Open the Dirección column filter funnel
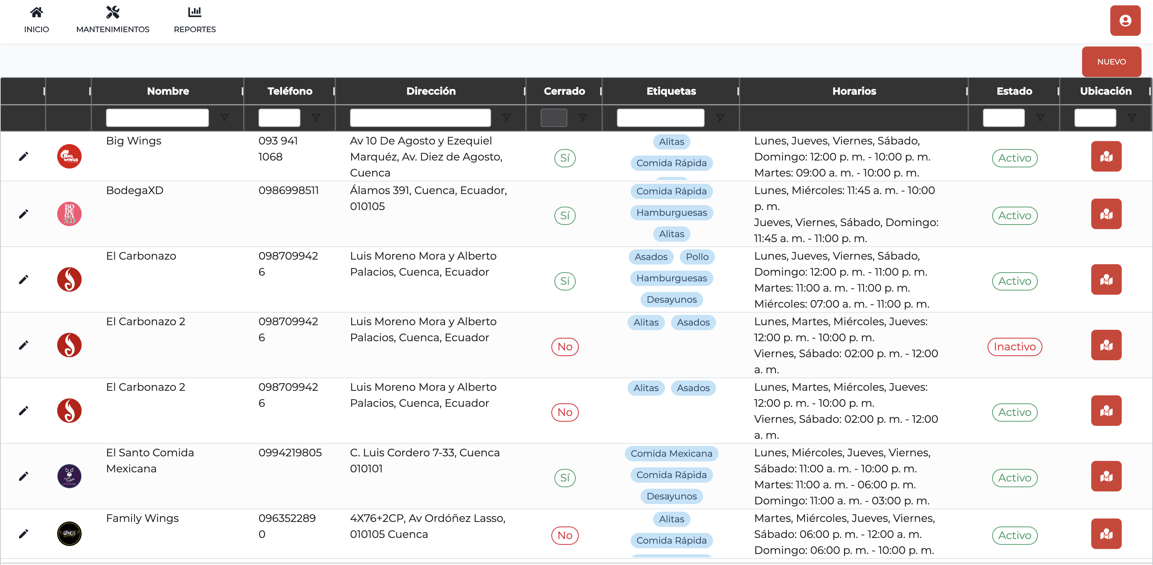Screen dimensions: 1153x565 click(506, 118)
